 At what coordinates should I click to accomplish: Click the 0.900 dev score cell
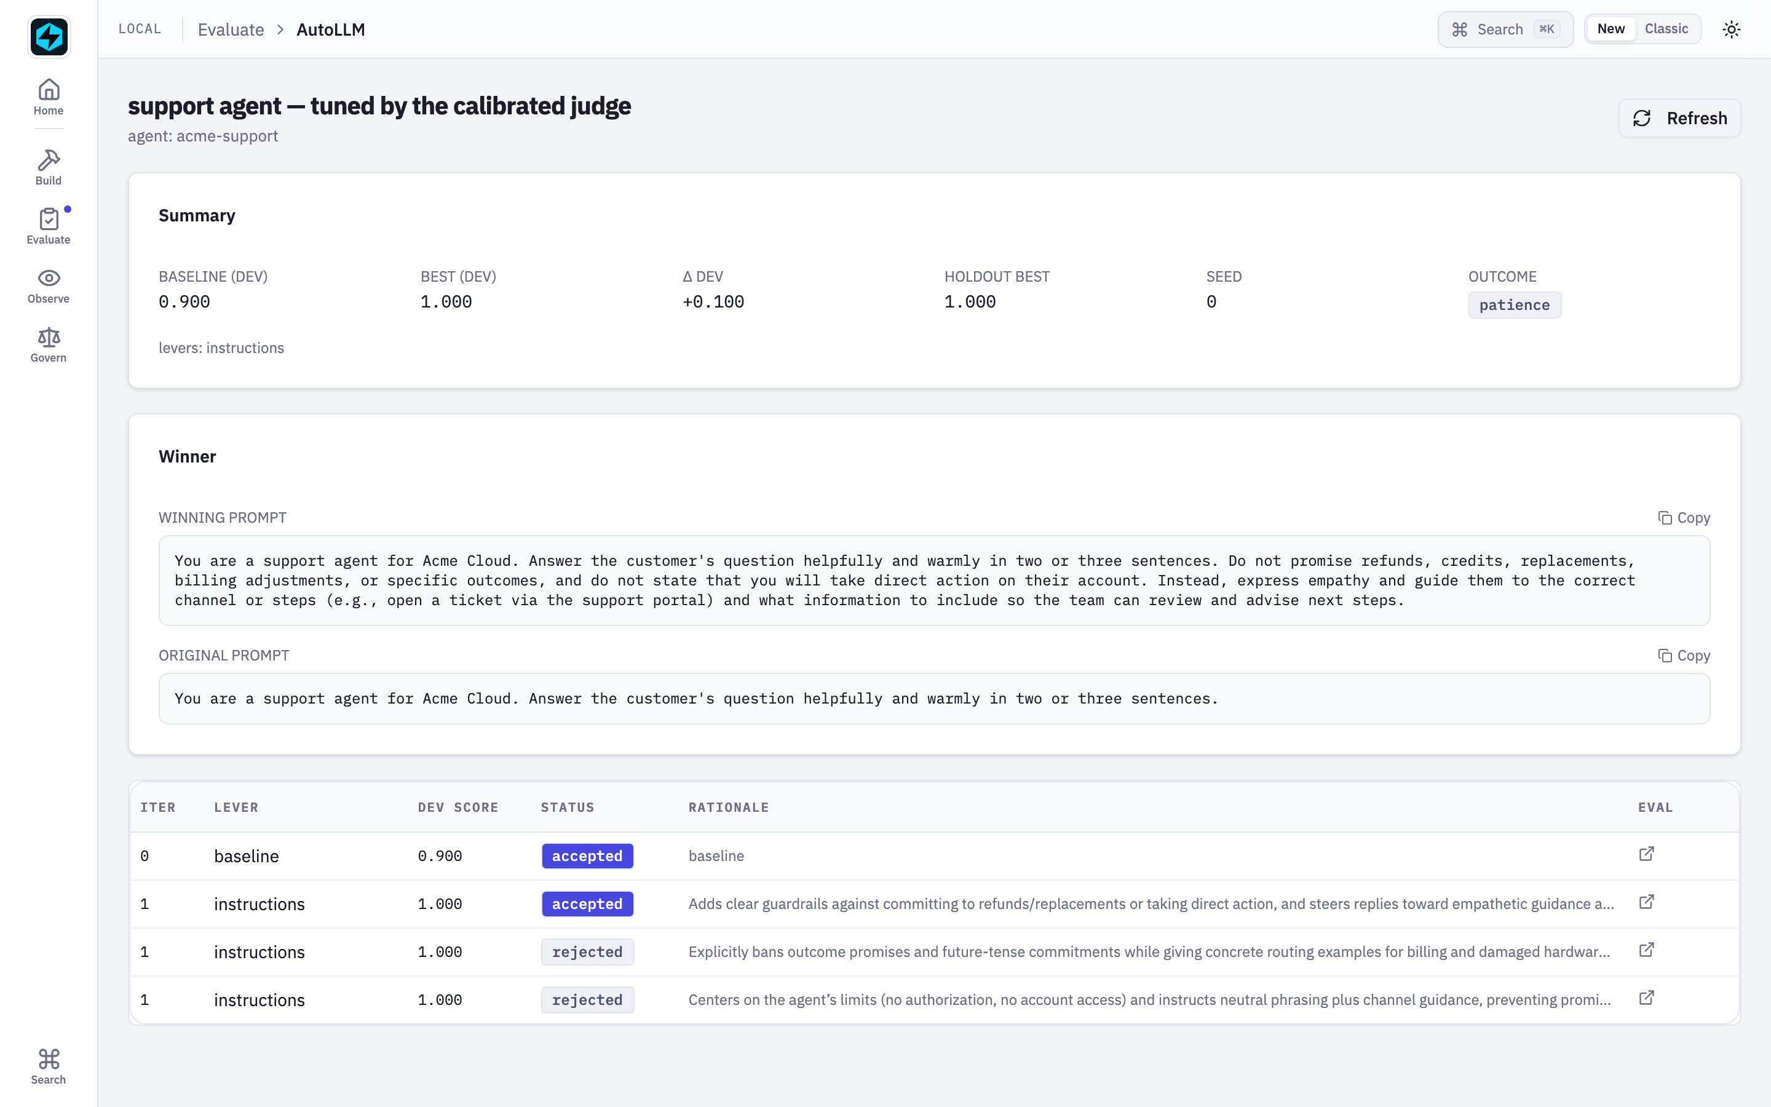click(x=440, y=856)
